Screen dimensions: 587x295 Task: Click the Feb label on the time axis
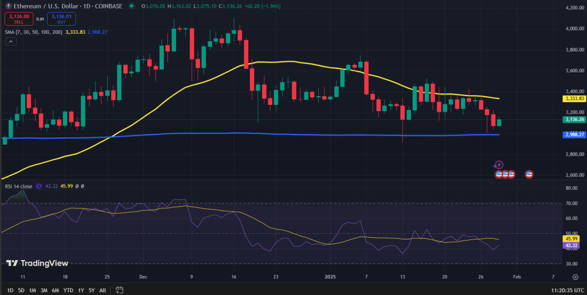516,277
